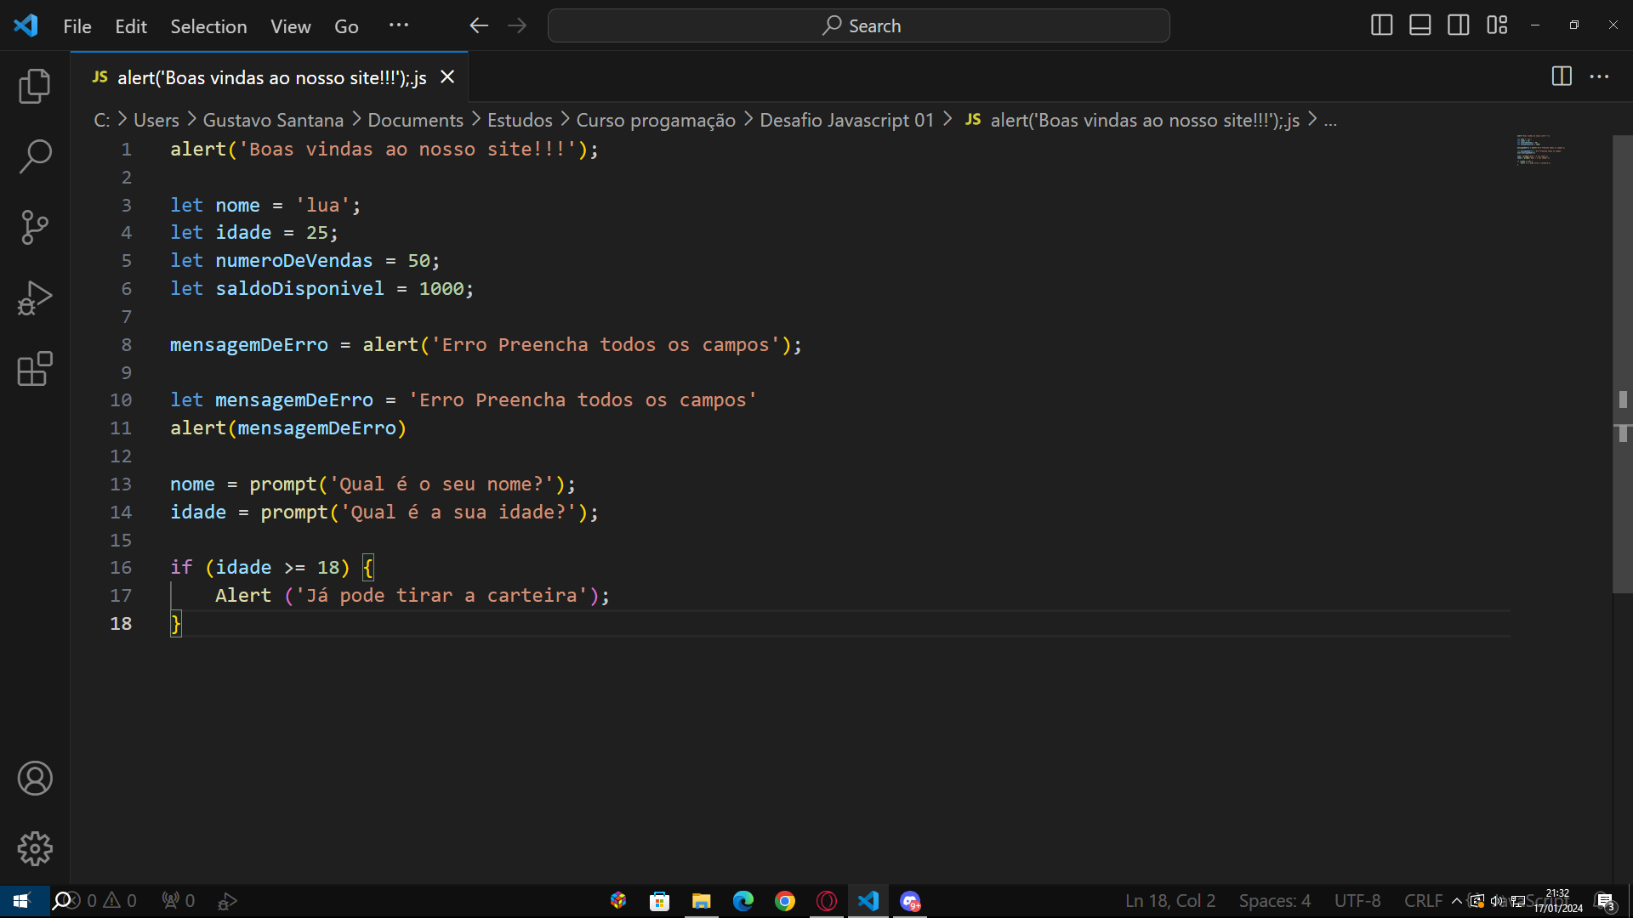Click the closing brace on line 18
This screenshot has height=918, width=1633.
point(176,624)
